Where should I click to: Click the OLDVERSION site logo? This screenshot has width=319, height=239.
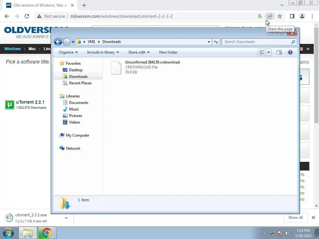pos(27,32)
